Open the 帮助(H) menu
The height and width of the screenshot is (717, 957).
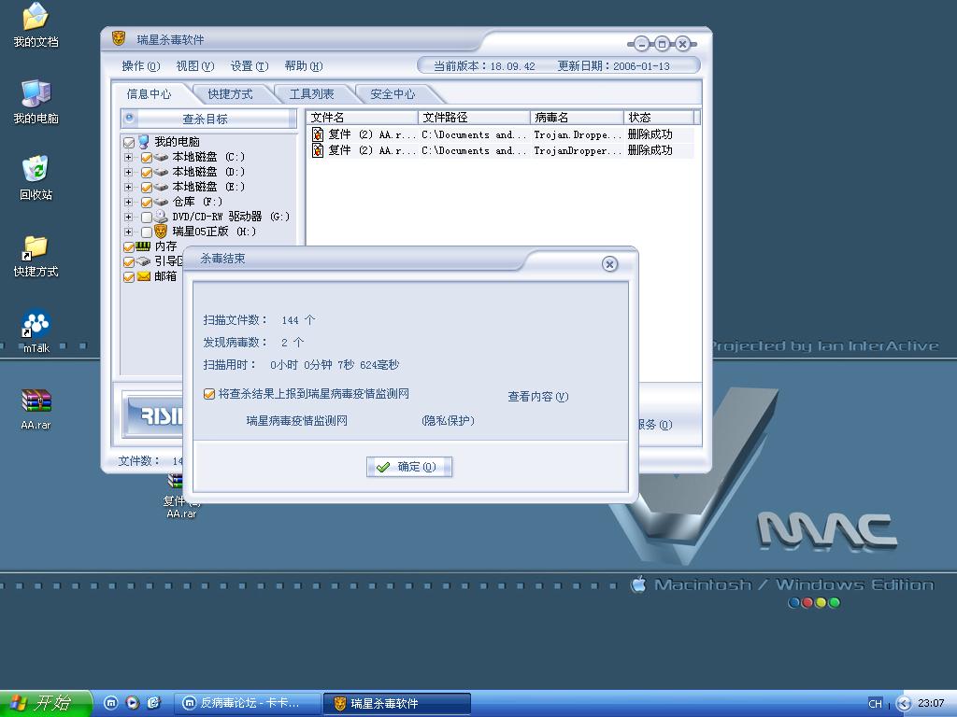(304, 66)
